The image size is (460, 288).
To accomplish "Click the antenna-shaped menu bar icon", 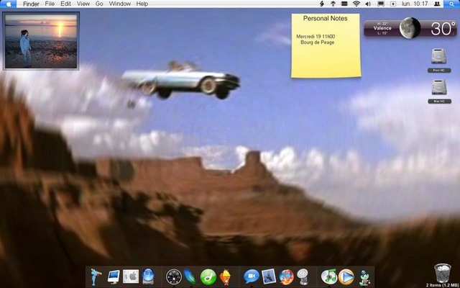I will point(333,4).
